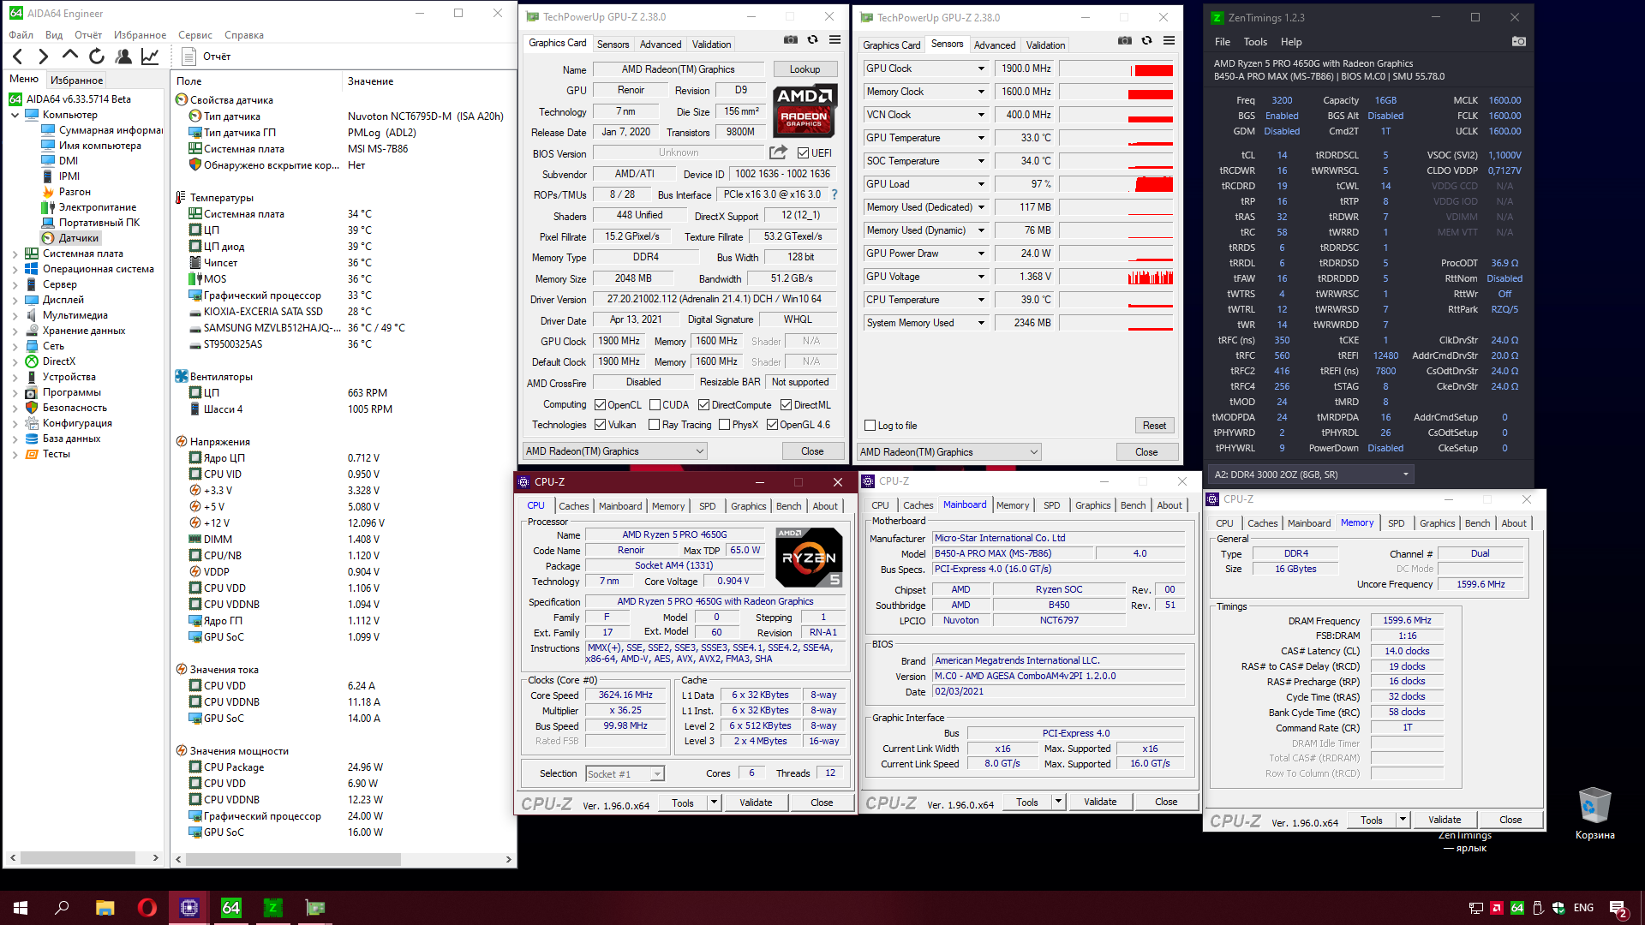Click Validate button in CPU-Z CPU window
1645x925 pixels.
click(756, 803)
